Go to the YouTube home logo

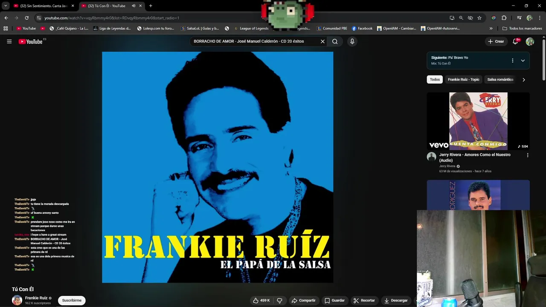pyautogui.click(x=30, y=41)
